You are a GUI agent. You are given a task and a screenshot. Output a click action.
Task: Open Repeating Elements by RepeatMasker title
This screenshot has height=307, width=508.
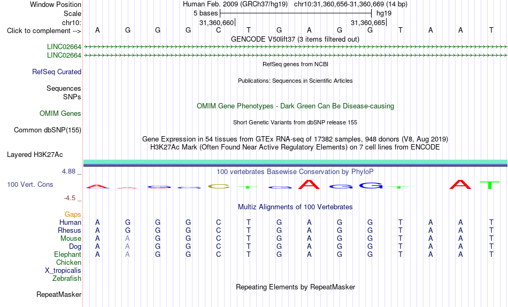click(x=295, y=287)
